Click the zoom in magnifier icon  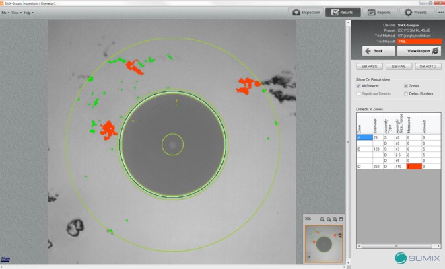tap(322, 219)
